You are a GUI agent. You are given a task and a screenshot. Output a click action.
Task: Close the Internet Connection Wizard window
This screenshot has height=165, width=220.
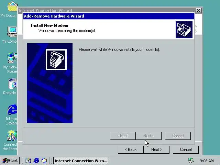tap(199, 11)
